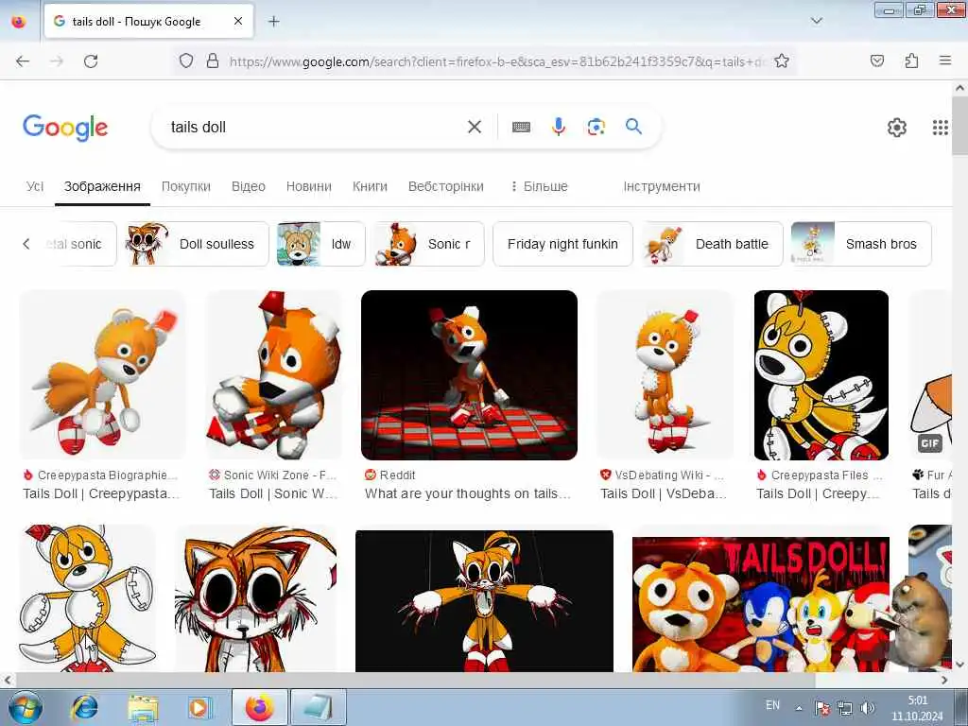Screen dimensions: 968x726
Task: Search by image with Google Lens icon
Action: [596, 127]
